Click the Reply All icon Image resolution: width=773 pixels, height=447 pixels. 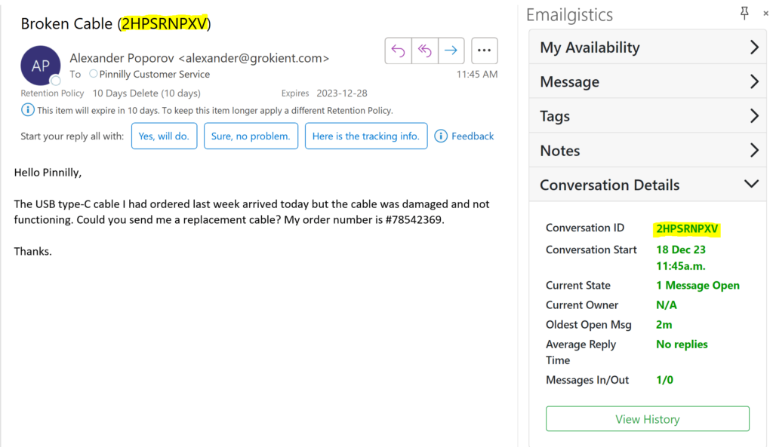pos(424,51)
